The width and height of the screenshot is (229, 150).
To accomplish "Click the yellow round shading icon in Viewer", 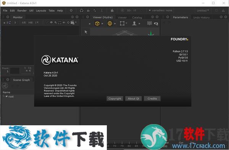I will tap(110, 24).
